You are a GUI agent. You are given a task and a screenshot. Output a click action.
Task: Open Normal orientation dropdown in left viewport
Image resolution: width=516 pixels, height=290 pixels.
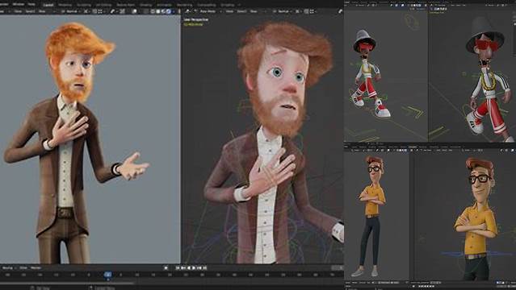click(72, 11)
